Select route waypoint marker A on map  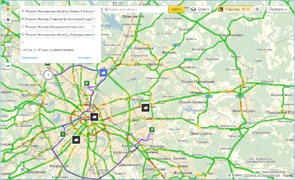pyautogui.click(x=47, y=64)
